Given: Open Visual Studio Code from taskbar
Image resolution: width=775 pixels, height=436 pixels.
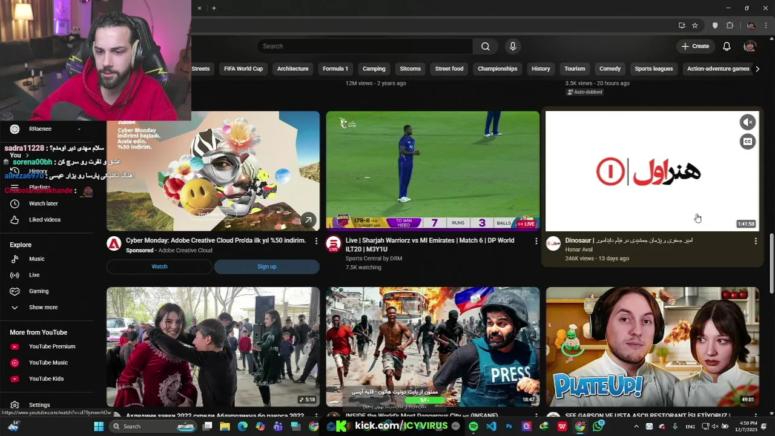Looking at the screenshot, I should pyautogui.click(x=491, y=426).
